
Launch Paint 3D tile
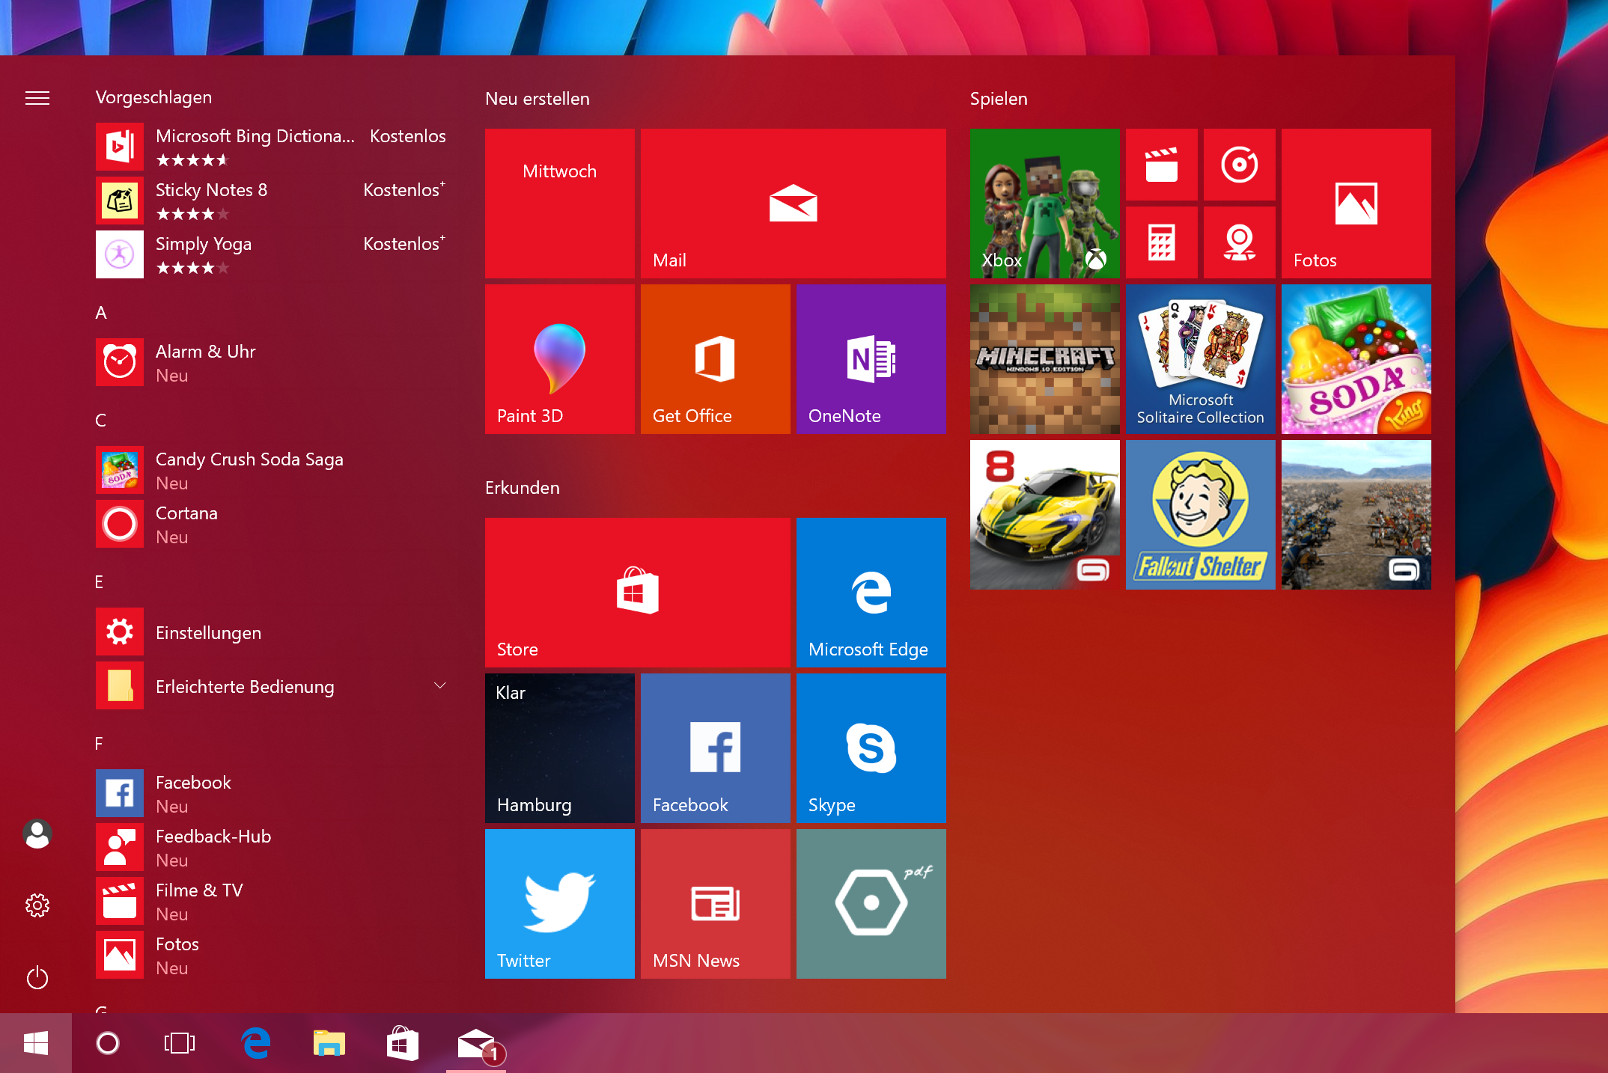560,359
